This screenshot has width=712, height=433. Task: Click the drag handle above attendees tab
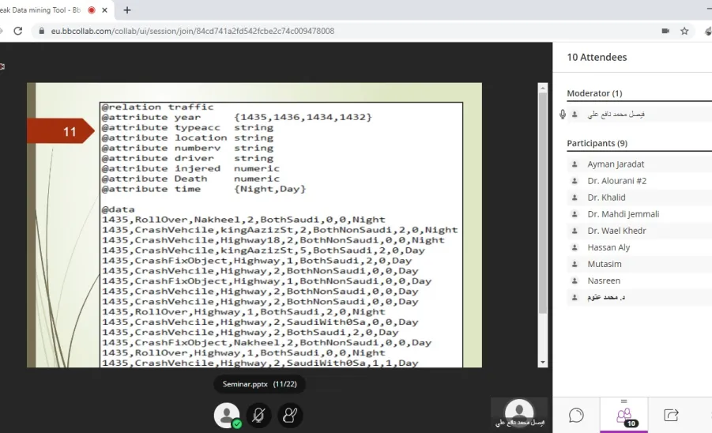[x=624, y=401]
